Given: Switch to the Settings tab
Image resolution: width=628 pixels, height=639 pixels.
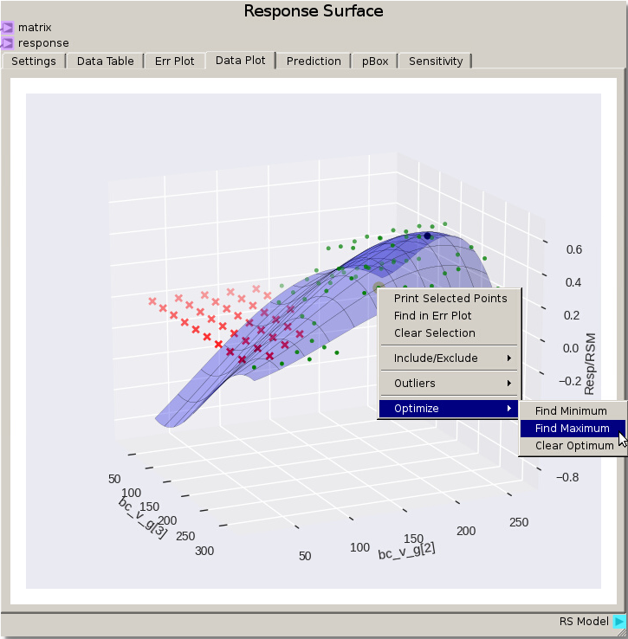Looking at the screenshot, I should pyautogui.click(x=34, y=61).
